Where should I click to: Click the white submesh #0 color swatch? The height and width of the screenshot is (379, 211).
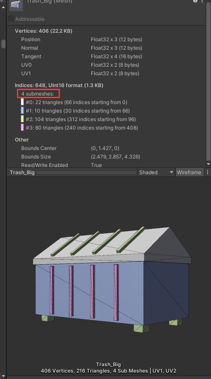click(22, 102)
